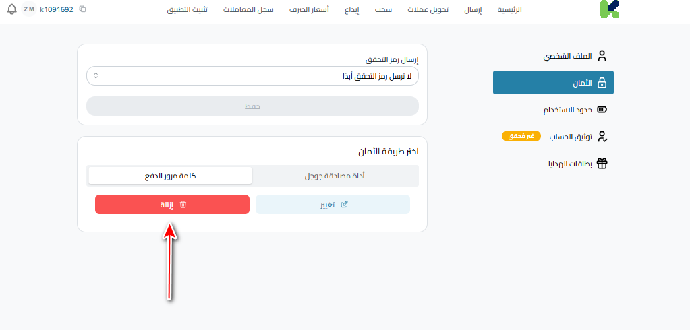Expand the verification code sending dropdown
This screenshot has height=330, width=690.
(x=252, y=76)
